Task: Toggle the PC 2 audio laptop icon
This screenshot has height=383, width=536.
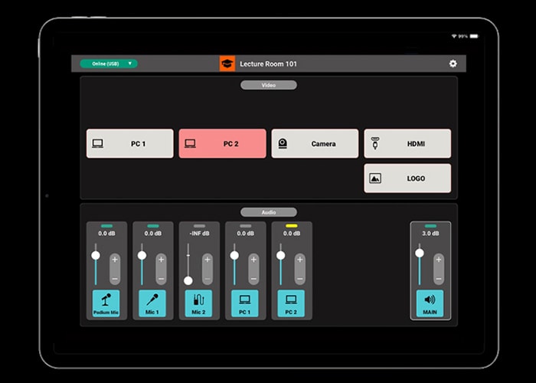Action: click(x=291, y=303)
